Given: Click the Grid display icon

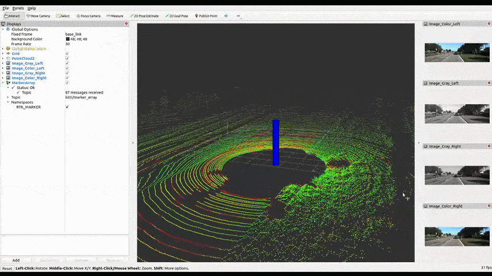Looking at the screenshot, I should (8, 53).
